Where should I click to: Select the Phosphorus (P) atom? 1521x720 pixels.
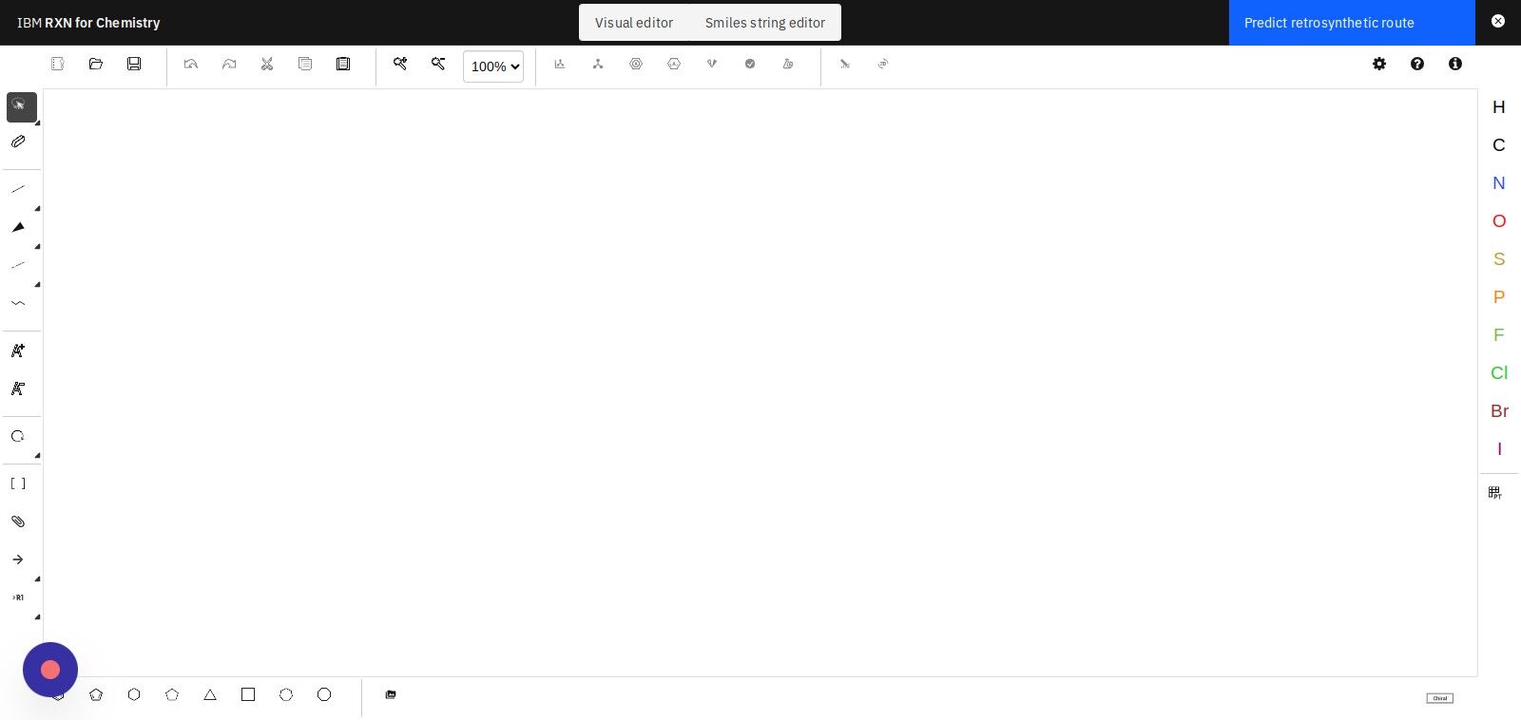tap(1499, 297)
